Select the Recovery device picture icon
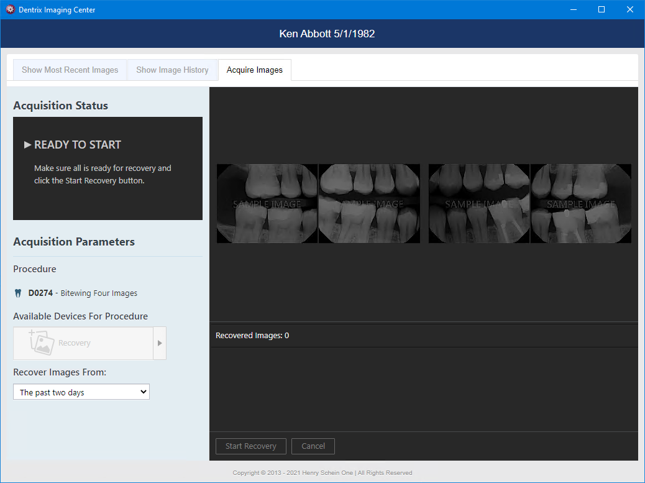The image size is (645, 483). point(42,343)
